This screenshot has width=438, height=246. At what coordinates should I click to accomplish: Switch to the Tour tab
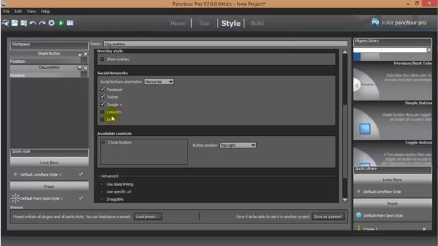tap(205, 23)
